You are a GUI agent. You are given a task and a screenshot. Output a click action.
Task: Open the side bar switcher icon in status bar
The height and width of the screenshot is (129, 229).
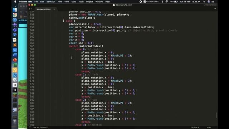click(30, 128)
